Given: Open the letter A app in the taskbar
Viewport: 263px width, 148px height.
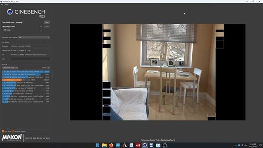Looking at the screenshot, I should [x=125, y=145].
